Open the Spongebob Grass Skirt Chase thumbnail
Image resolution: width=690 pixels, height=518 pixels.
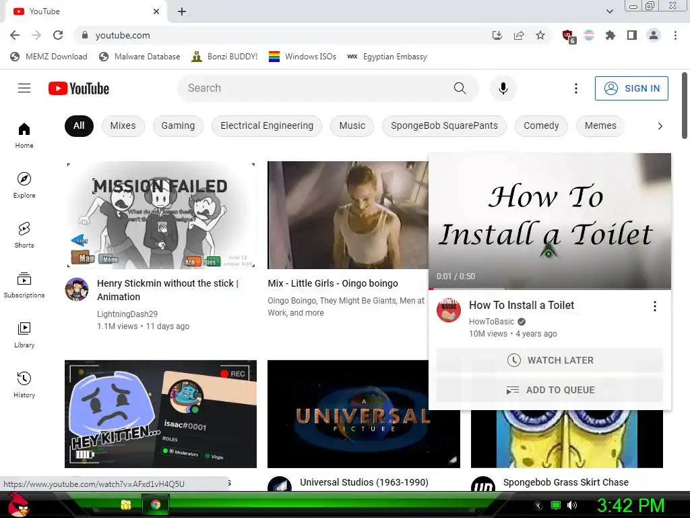click(x=567, y=439)
